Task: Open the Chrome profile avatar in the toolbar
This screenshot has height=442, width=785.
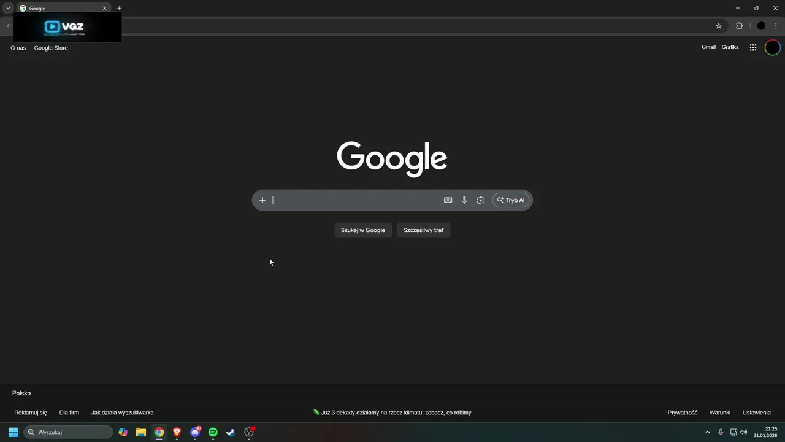Action: point(761,26)
